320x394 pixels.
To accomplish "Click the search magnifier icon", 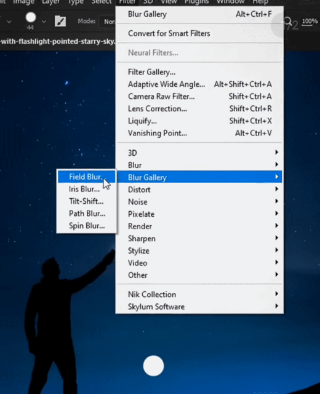I will click(287, 22).
